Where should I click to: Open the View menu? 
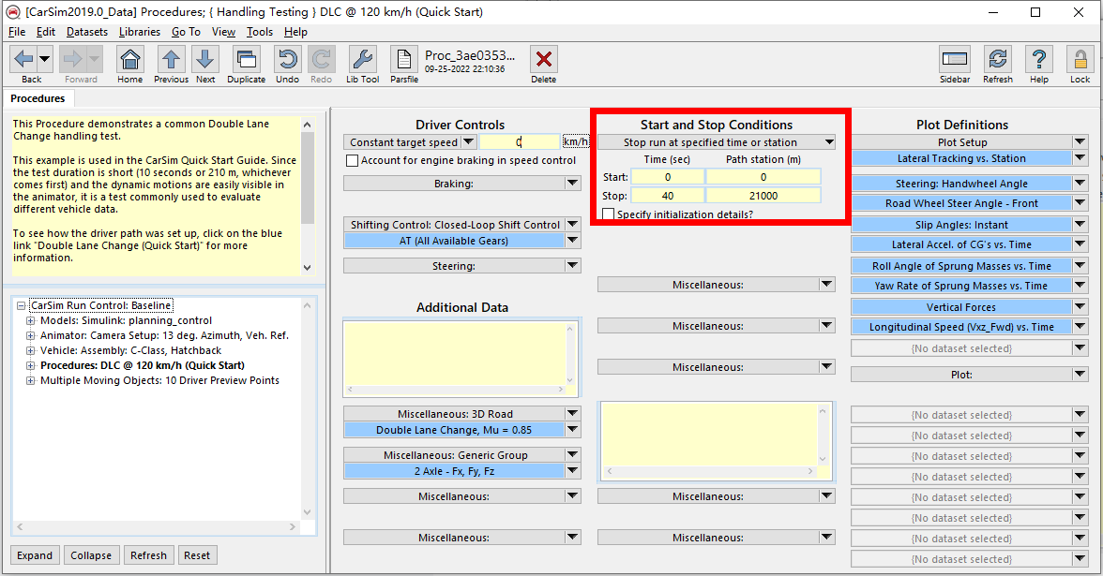(223, 32)
